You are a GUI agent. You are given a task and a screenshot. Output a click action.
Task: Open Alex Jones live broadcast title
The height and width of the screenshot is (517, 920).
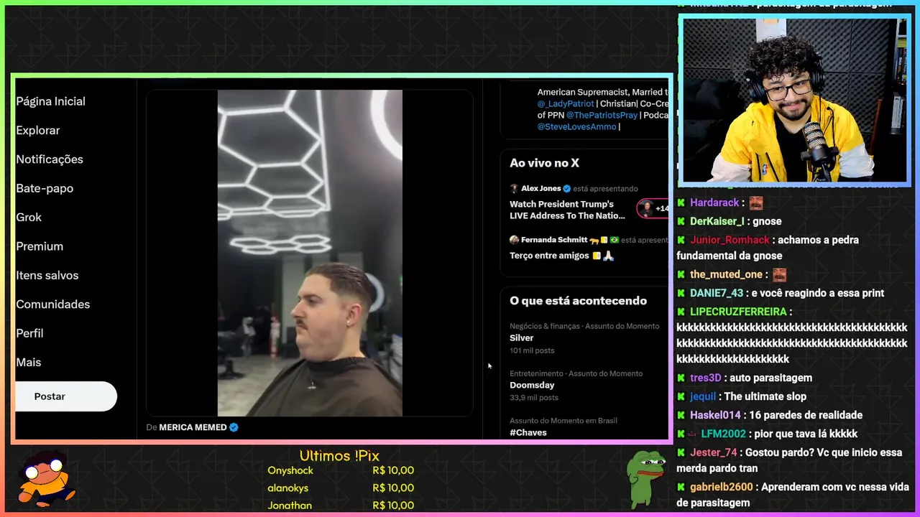pos(567,210)
